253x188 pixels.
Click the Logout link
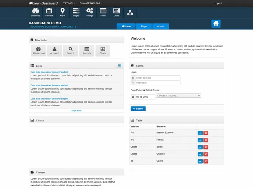(x=218, y=3)
